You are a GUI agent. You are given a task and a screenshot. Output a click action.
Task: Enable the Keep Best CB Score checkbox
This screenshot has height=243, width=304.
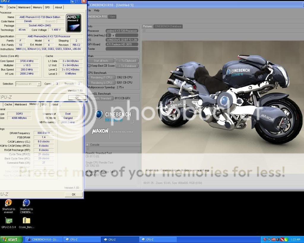click(x=89, y=66)
